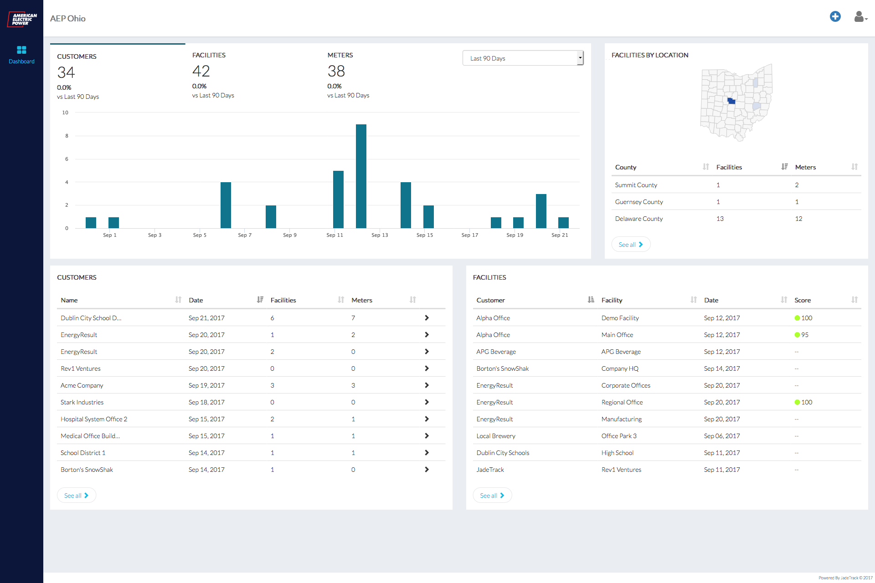Click See all in Facilities by Location

click(x=629, y=244)
